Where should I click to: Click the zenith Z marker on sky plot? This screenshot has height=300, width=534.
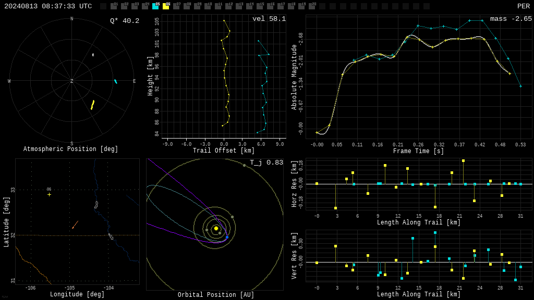71,81
